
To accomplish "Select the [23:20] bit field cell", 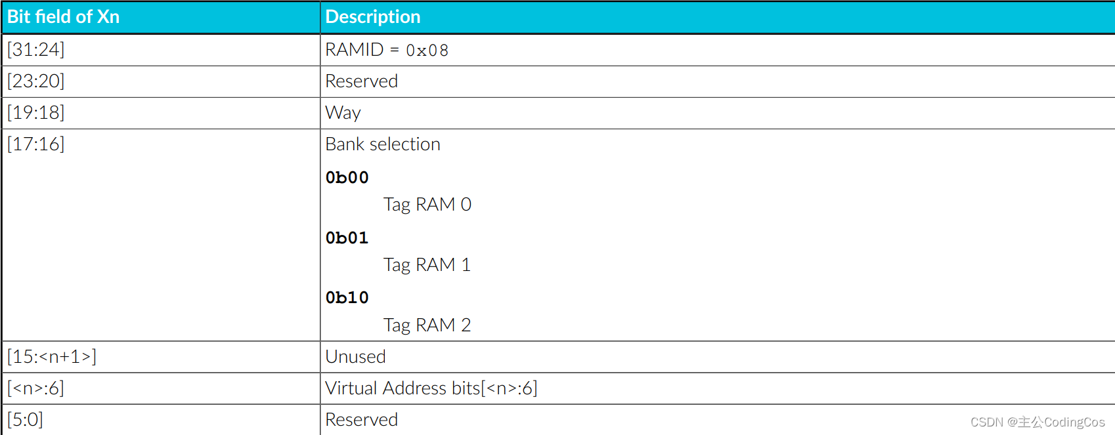I will (36, 81).
